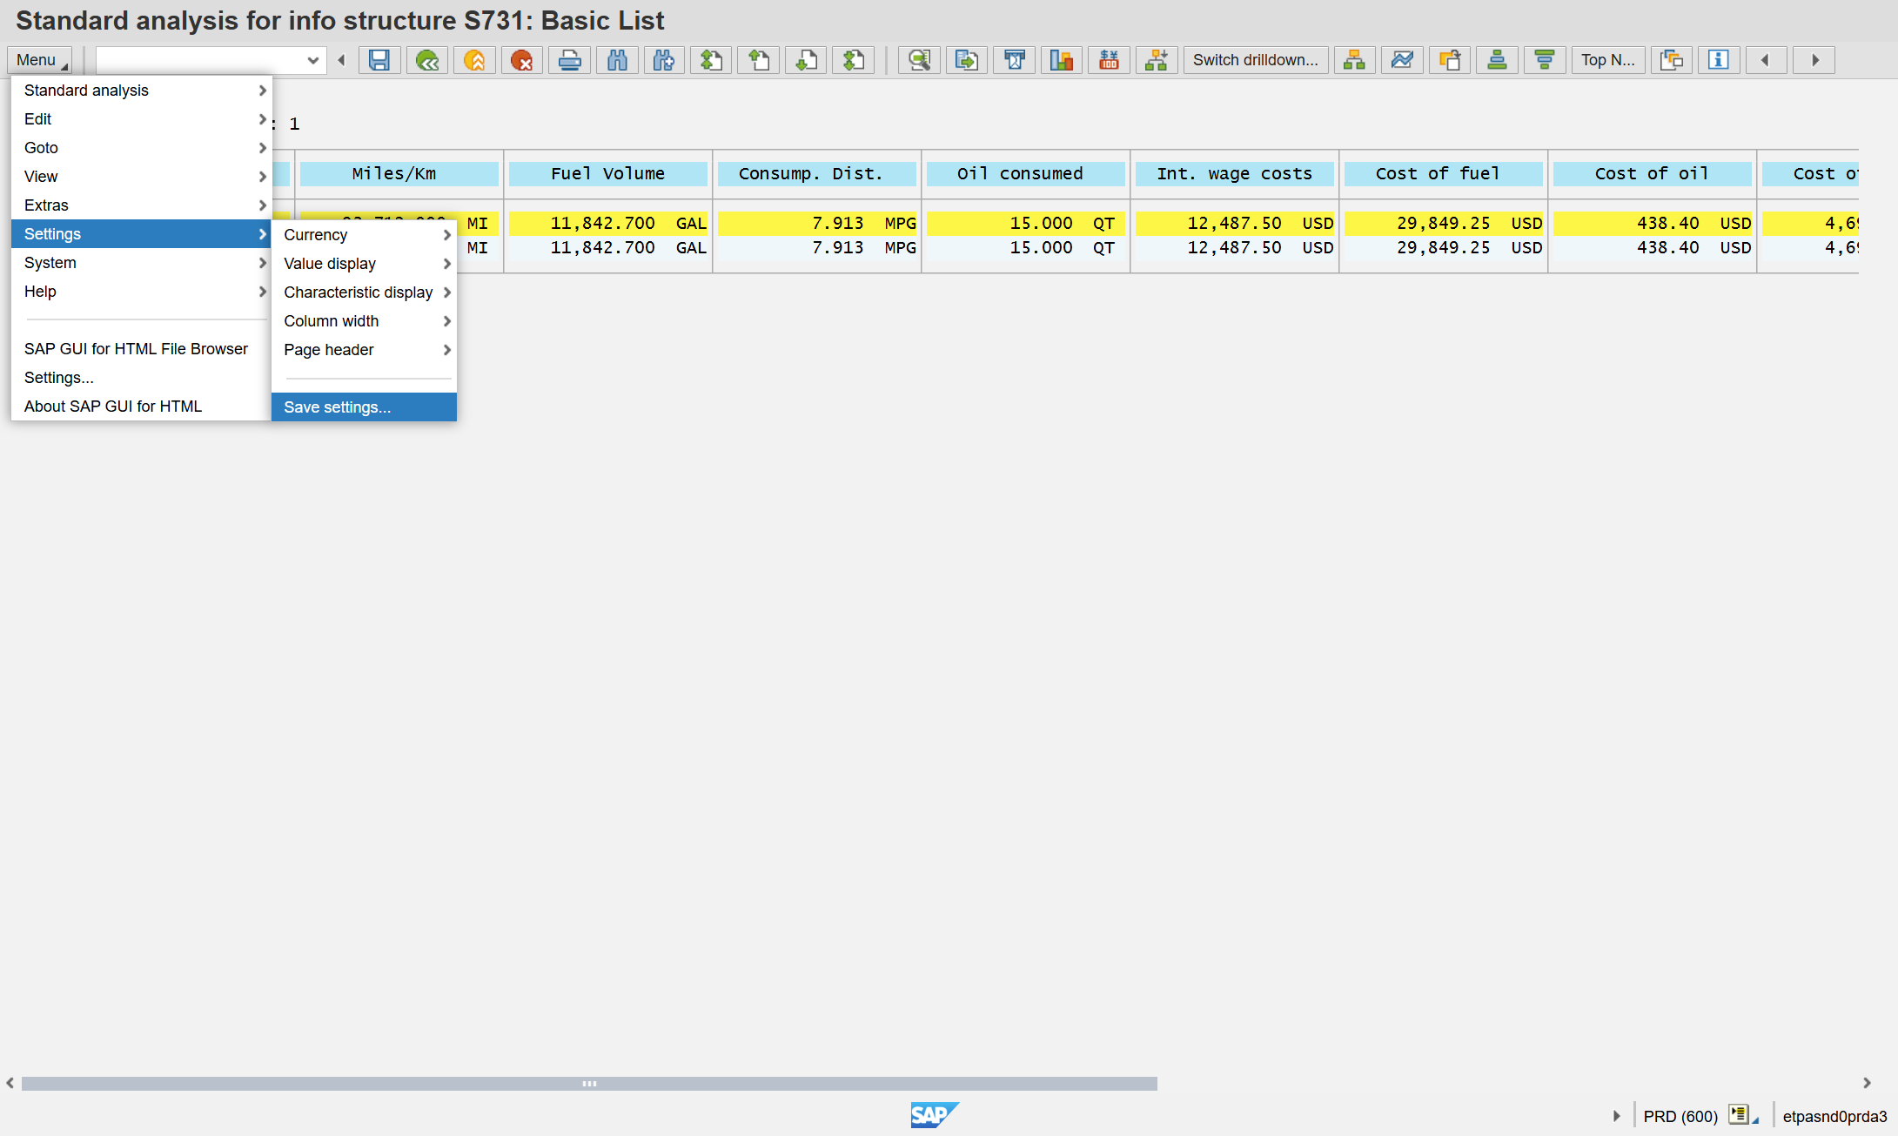Click the bar chart graphics icon
1898x1136 pixels.
pos(1062,60)
